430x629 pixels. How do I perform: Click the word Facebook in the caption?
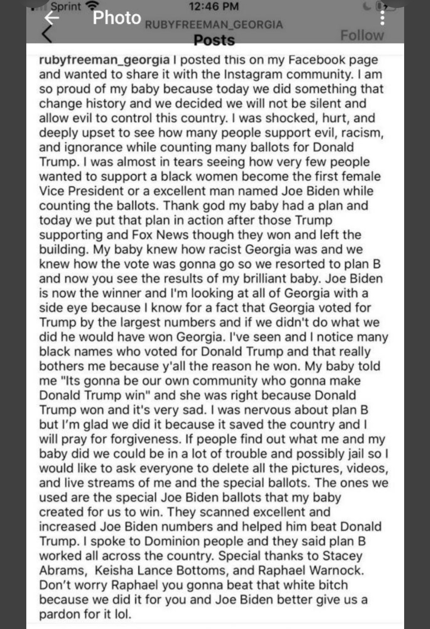(x=317, y=60)
